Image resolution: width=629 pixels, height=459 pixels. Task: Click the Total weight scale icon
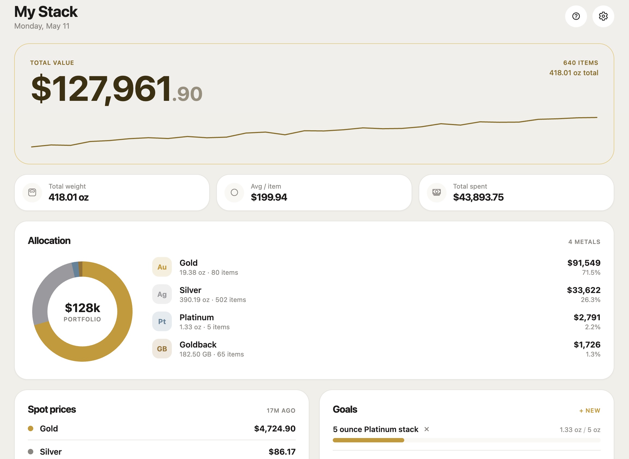coord(32,192)
